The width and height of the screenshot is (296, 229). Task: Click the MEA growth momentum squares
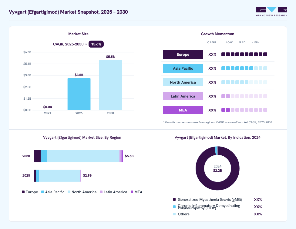(244, 110)
